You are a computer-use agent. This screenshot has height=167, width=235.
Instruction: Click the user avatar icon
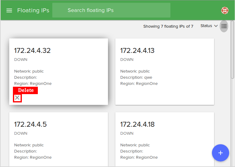225,10
